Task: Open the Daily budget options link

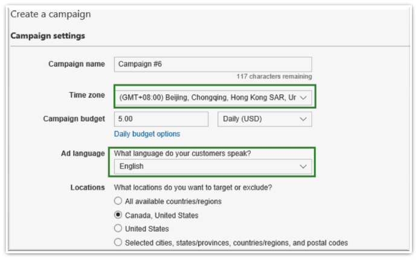Action: (147, 134)
